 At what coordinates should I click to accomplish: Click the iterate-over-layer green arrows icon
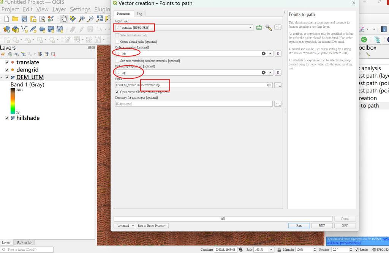click(259, 28)
